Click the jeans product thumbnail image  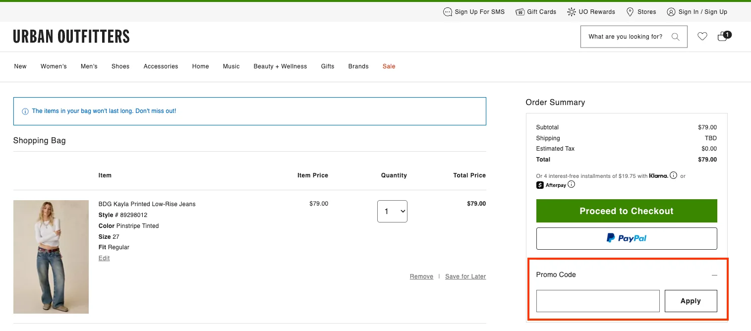pos(51,257)
